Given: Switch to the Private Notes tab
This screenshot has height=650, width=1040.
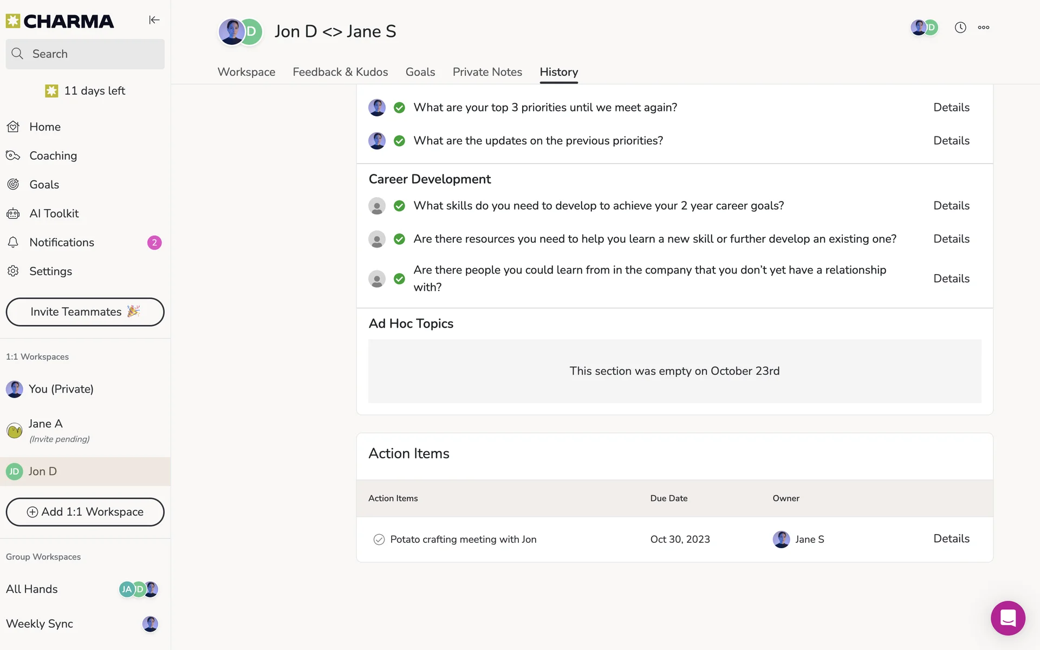Looking at the screenshot, I should (x=487, y=72).
